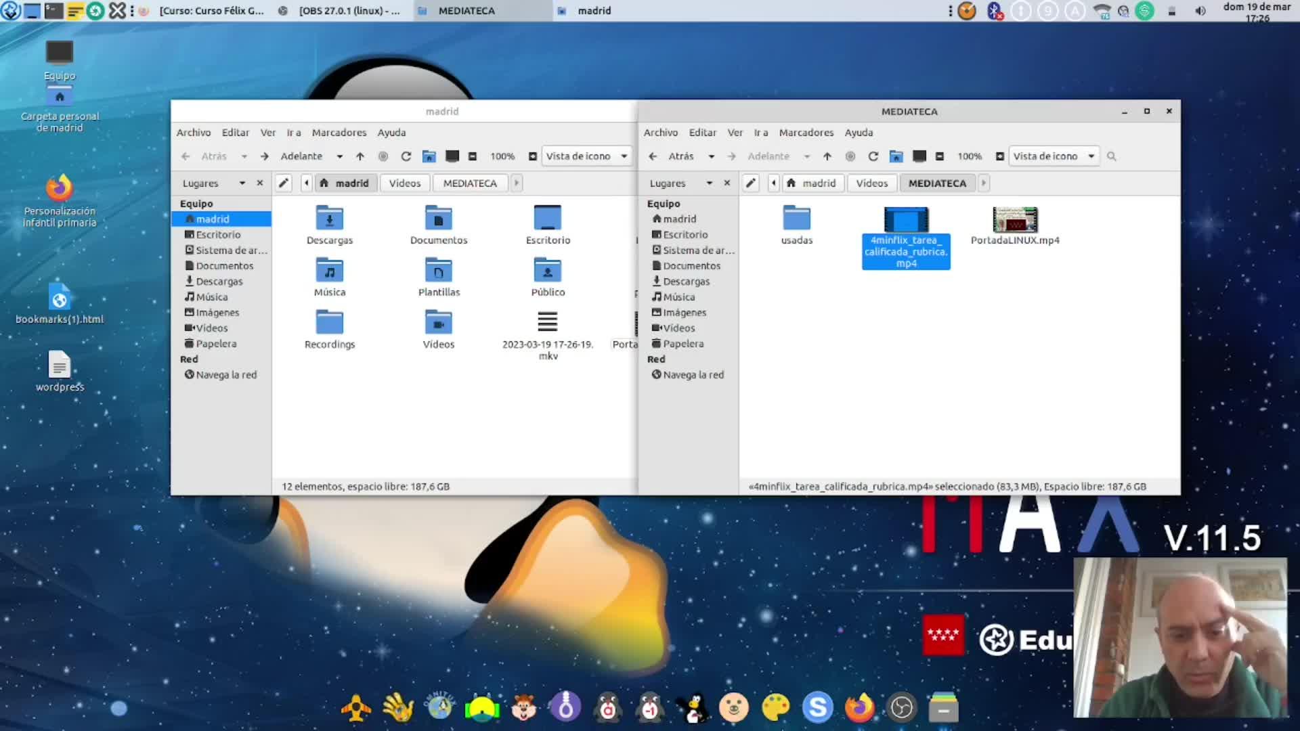Open Marcadores menu in MEDIATECA window

click(x=806, y=133)
